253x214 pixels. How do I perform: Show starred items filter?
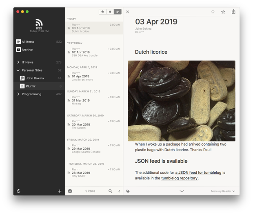[102, 12]
